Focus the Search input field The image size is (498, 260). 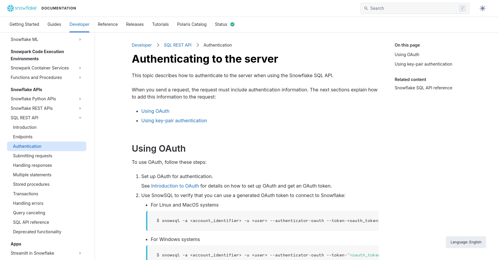tap(415, 8)
